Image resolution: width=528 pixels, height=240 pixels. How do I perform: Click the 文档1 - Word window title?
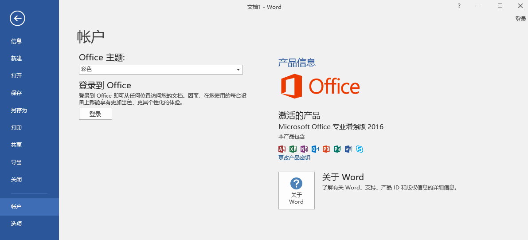coord(264,7)
